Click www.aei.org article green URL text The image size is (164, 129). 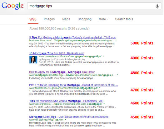pos(66,104)
